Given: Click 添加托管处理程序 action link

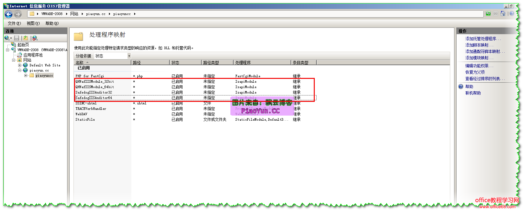Looking at the screenshot, I should pos(483,39).
